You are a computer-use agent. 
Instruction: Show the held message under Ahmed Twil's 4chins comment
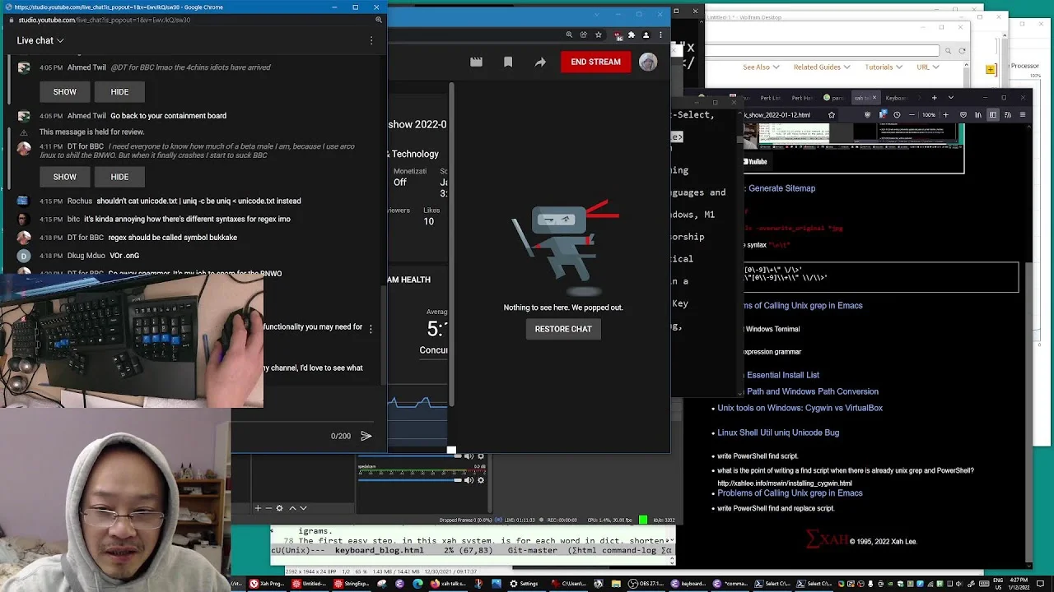[64, 91]
